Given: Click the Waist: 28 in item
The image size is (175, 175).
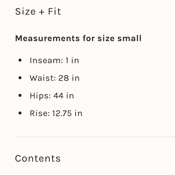Looking at the screenshot, I should click(55, 78).
